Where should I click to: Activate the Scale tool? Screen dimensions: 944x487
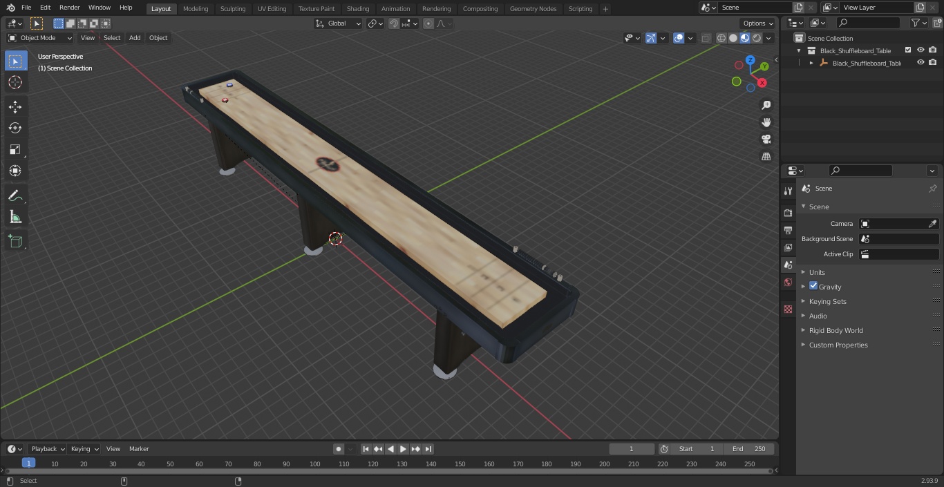coord(15,149)
